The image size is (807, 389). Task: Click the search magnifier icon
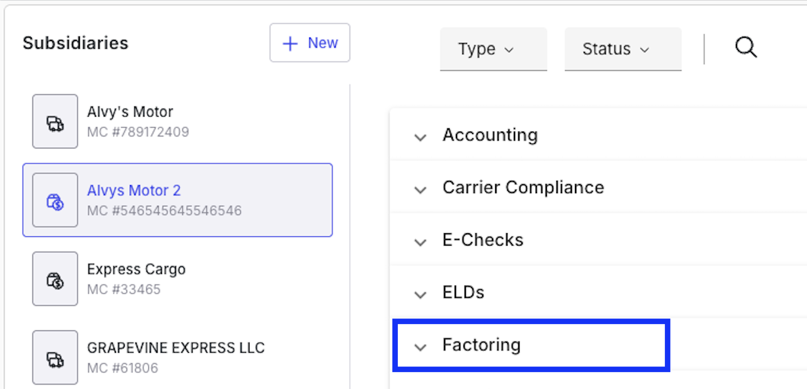(746, 47)
